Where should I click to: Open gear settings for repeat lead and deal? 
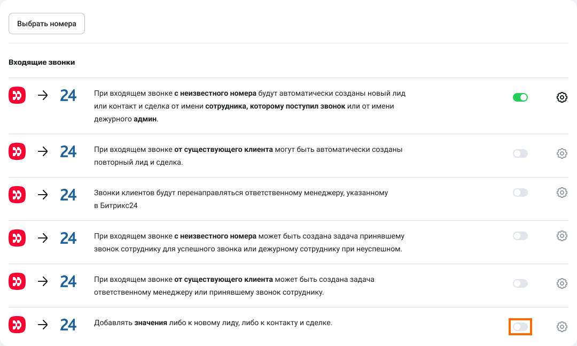(562, 153)
